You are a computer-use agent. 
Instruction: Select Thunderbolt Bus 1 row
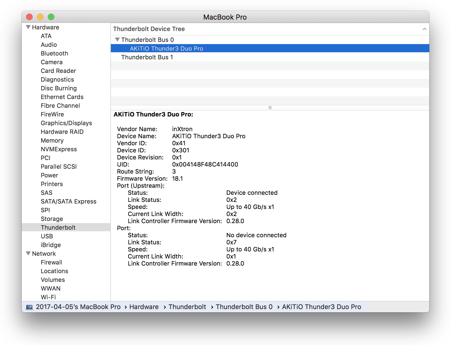point(270,57)
